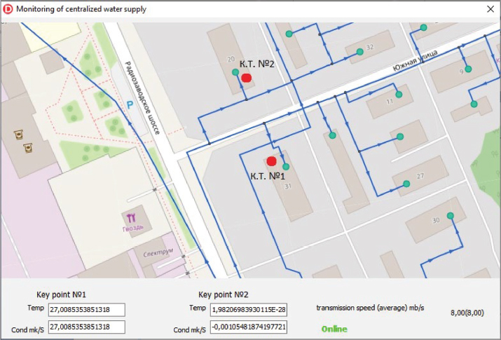Close the Monitoring of centralized water supply window
The height and width of the screenshot is (340, 501).
pos(488,10)
